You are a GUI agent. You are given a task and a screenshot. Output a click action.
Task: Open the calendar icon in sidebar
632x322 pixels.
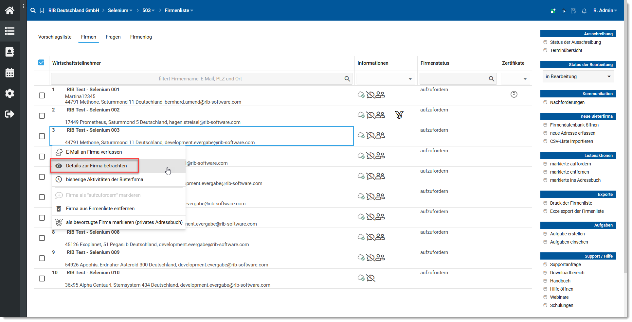10,73
